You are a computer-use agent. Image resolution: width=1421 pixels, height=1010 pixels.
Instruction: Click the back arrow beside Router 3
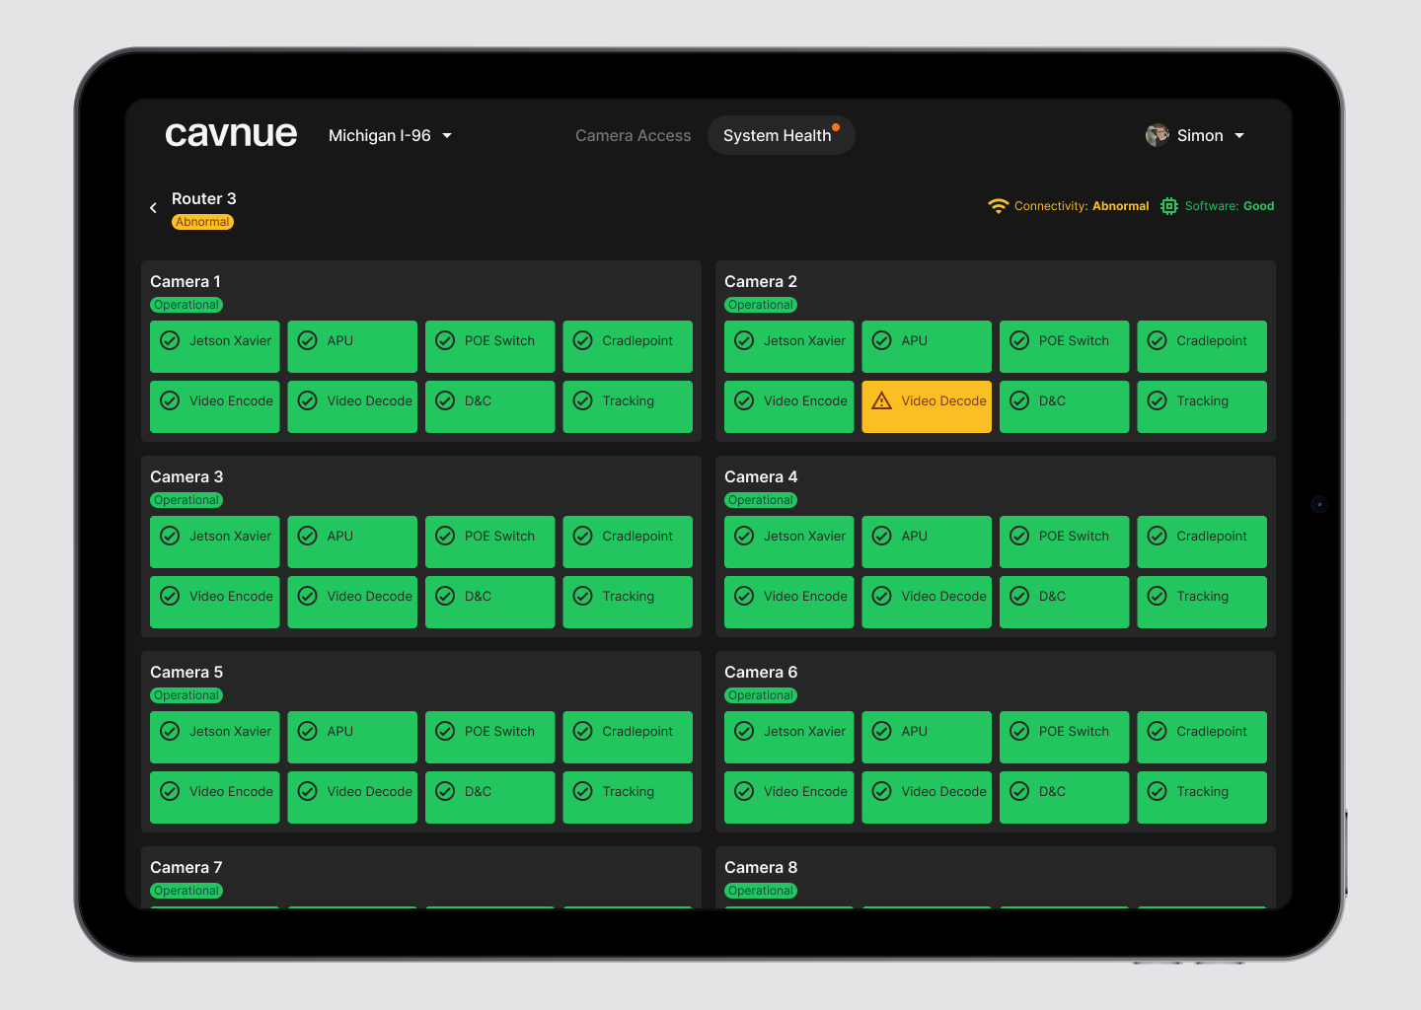click(x=153, y=208)
